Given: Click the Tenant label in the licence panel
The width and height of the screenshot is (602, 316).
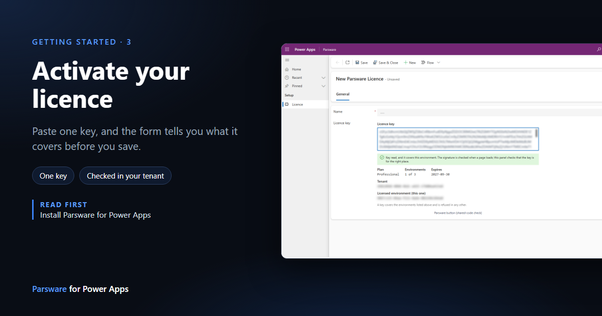Looking at the screenshot, I should click(x=383, y=181).
